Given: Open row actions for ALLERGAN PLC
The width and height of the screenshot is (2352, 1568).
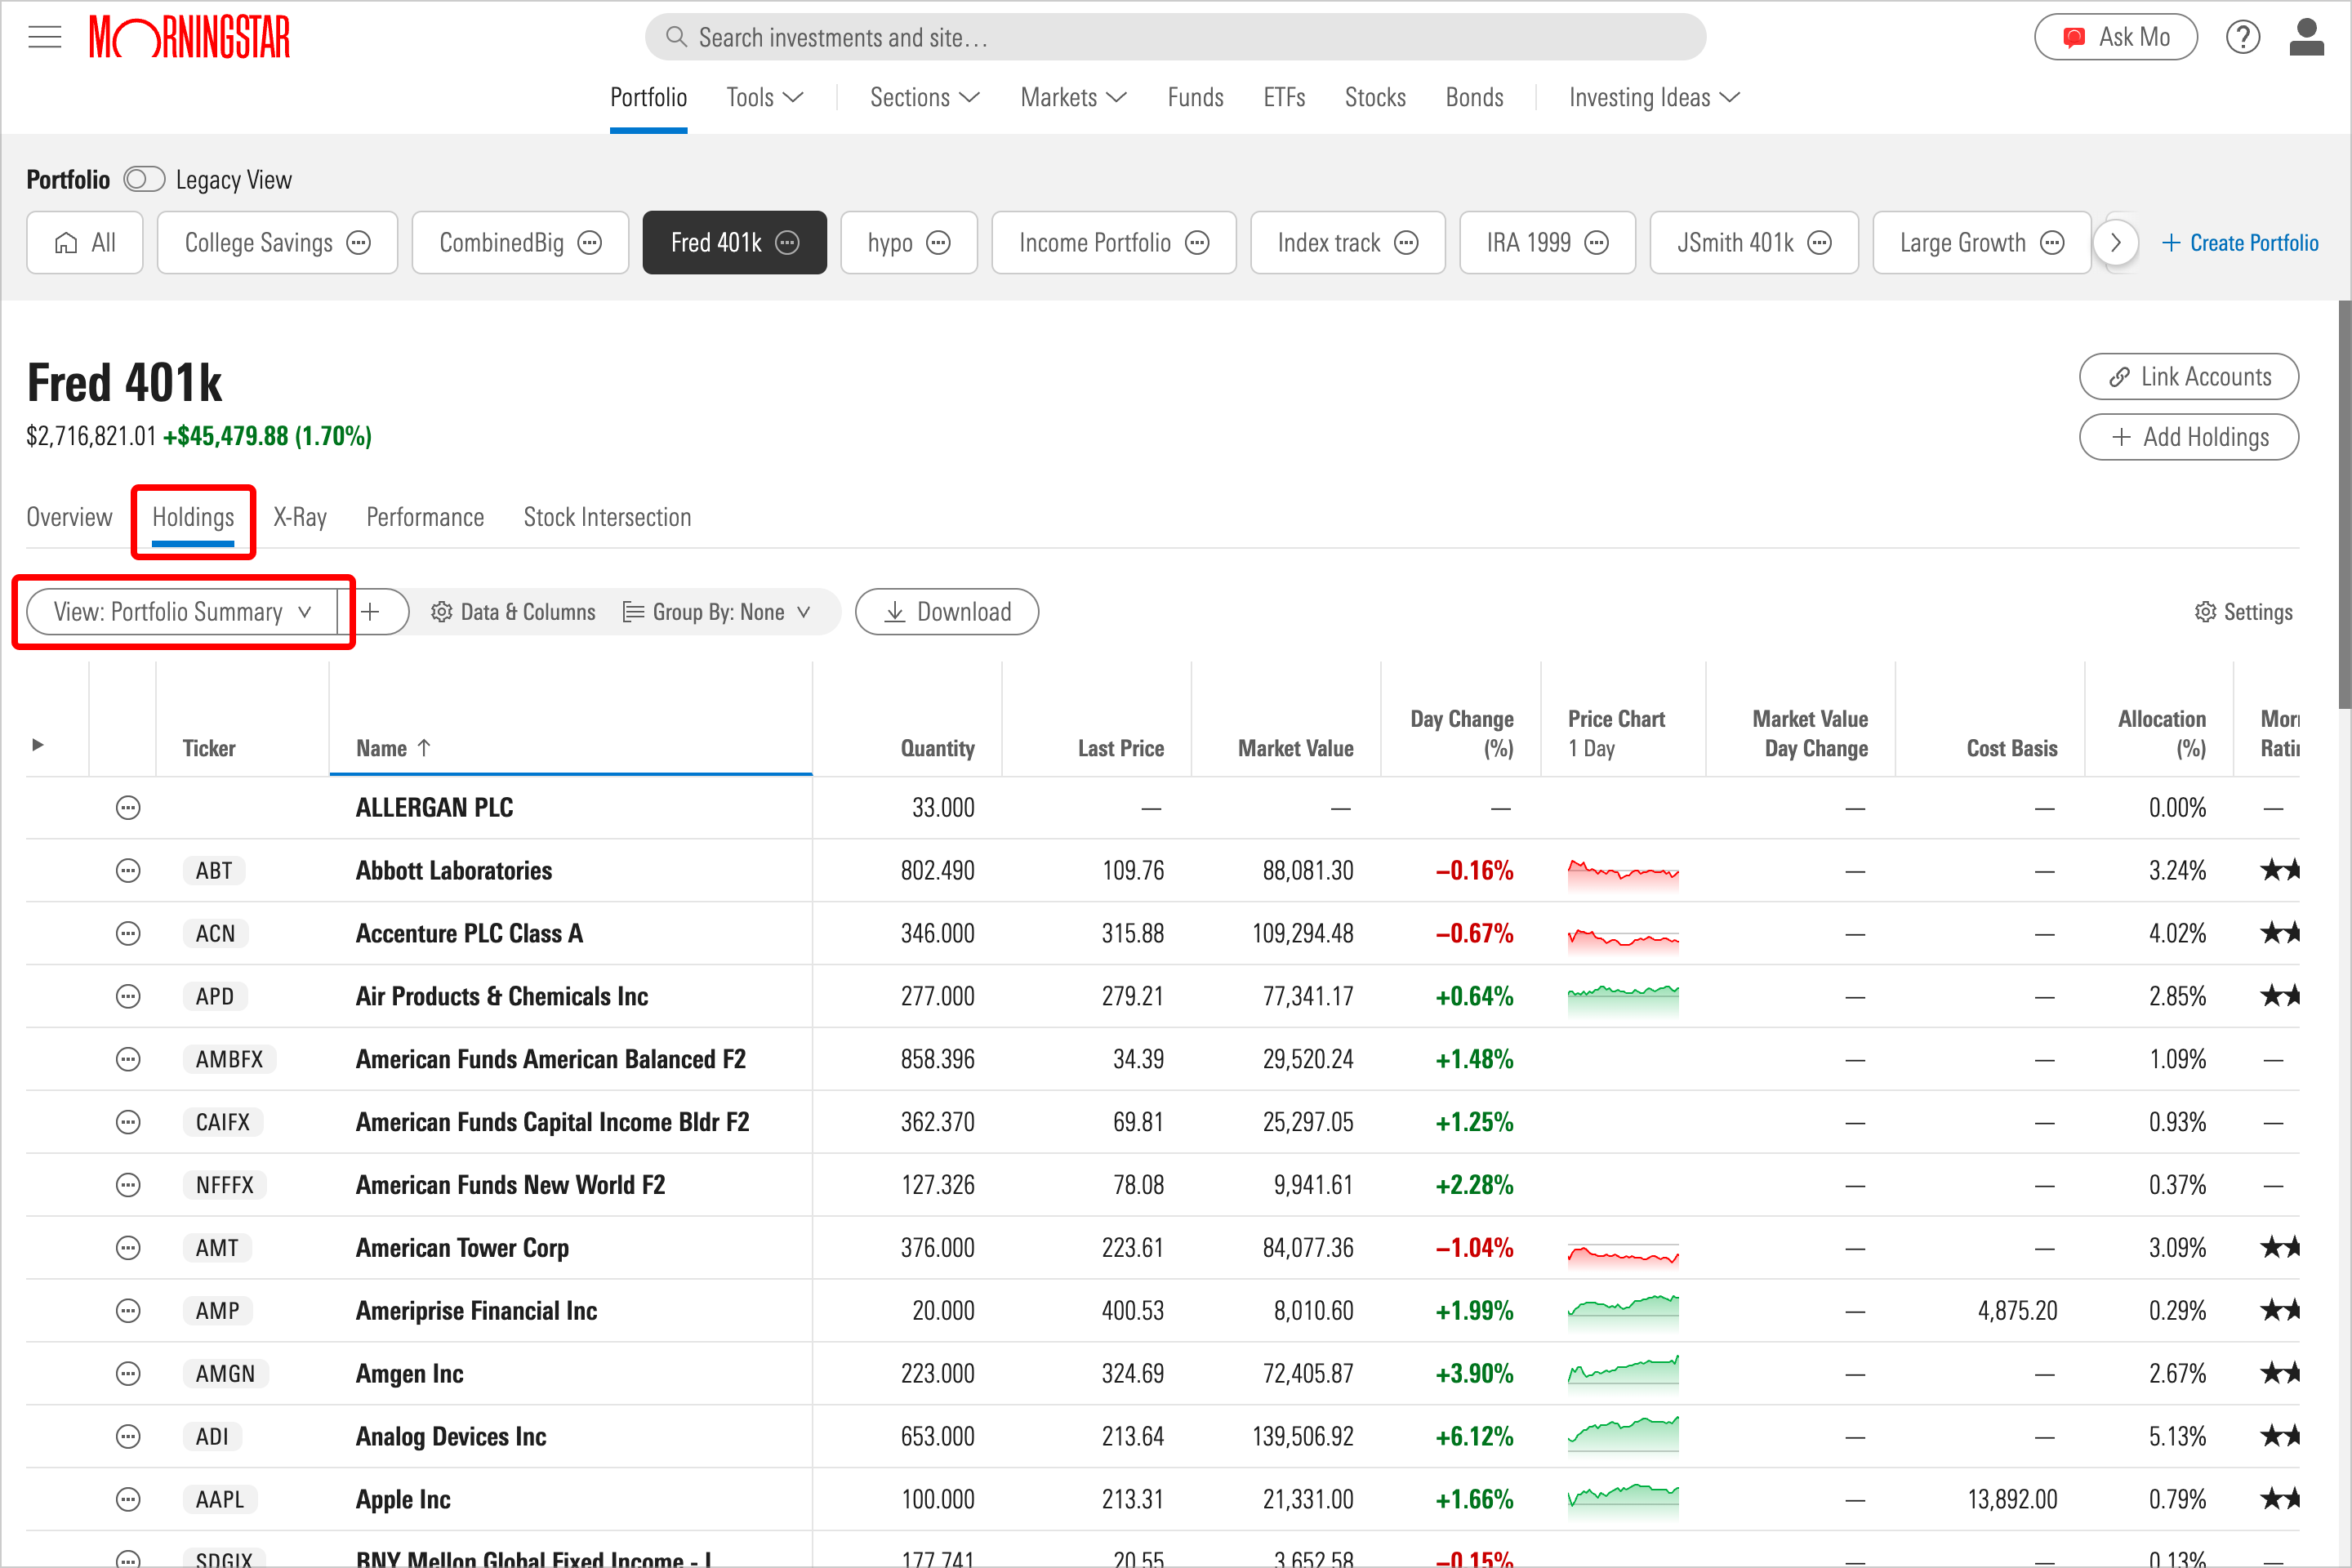Looking at the screenshot, I should (x=128, y=808).
